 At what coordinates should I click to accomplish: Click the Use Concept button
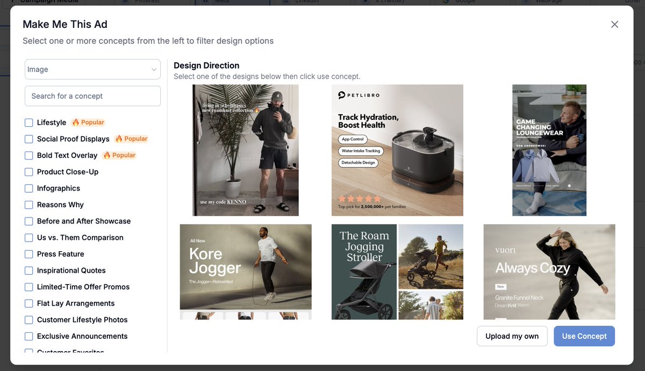coord(584,336)
